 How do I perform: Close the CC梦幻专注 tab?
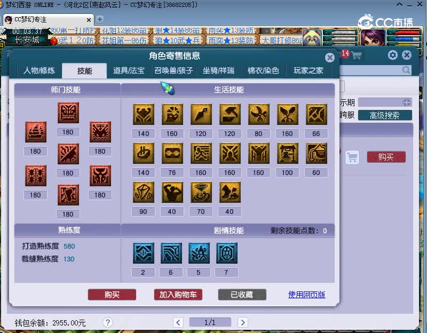(89, 20)
